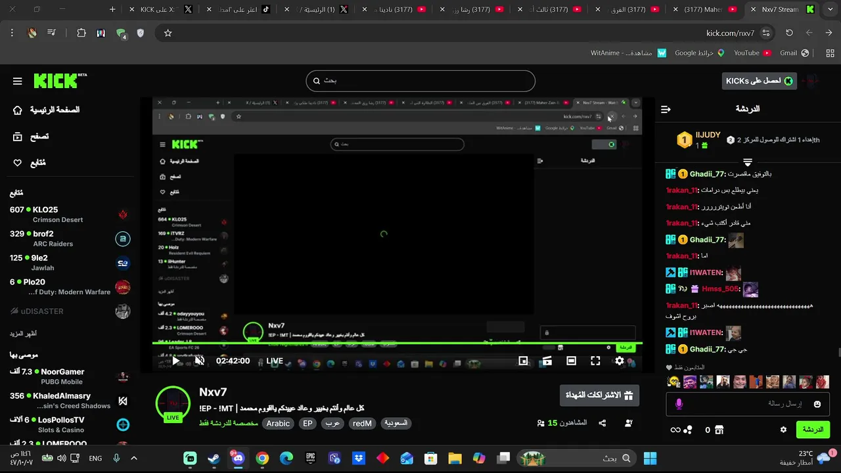
Task: Open chat settings gear
Action: coord(783,430)
